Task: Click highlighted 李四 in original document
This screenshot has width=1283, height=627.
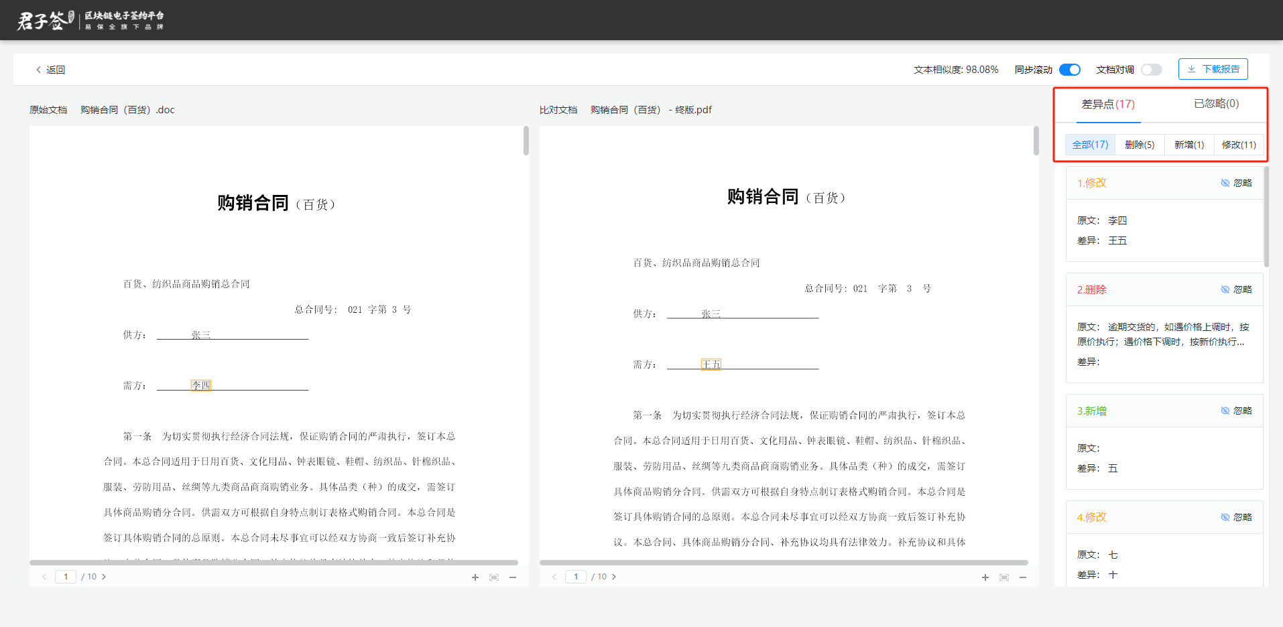Action: [x=201, y=385]
